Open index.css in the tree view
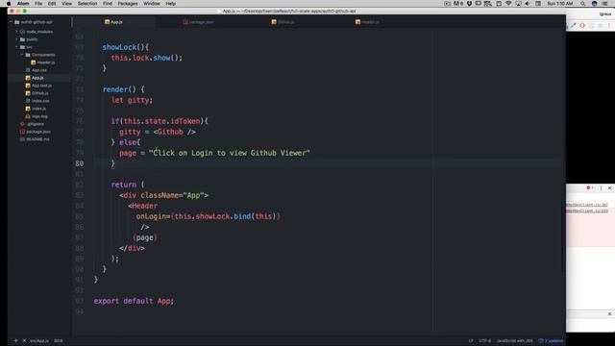Viewport: 615px width, 346px height. click(40, 101)
